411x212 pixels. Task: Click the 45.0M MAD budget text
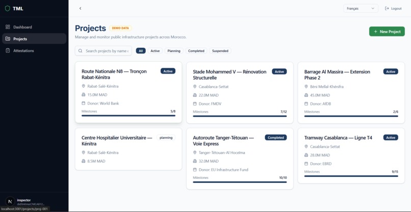pos(320,95)
